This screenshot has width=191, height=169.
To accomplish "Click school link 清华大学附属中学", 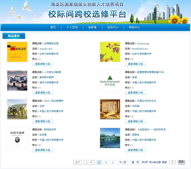I will pos(49,82).
